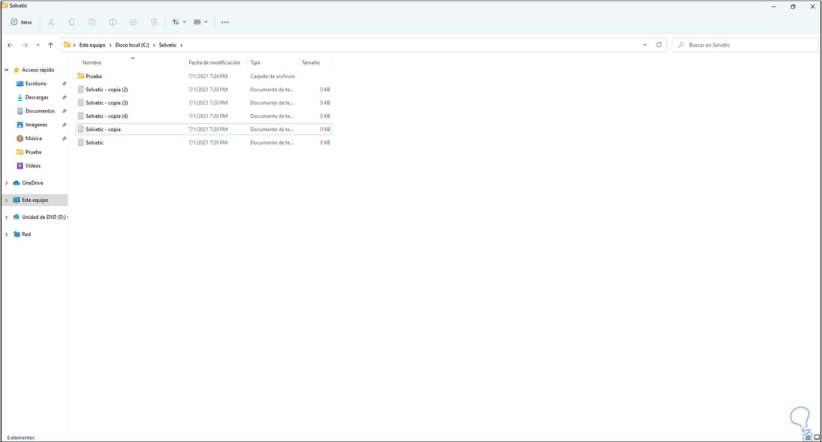Expand the OneDrive tree node

pos(7,183)
